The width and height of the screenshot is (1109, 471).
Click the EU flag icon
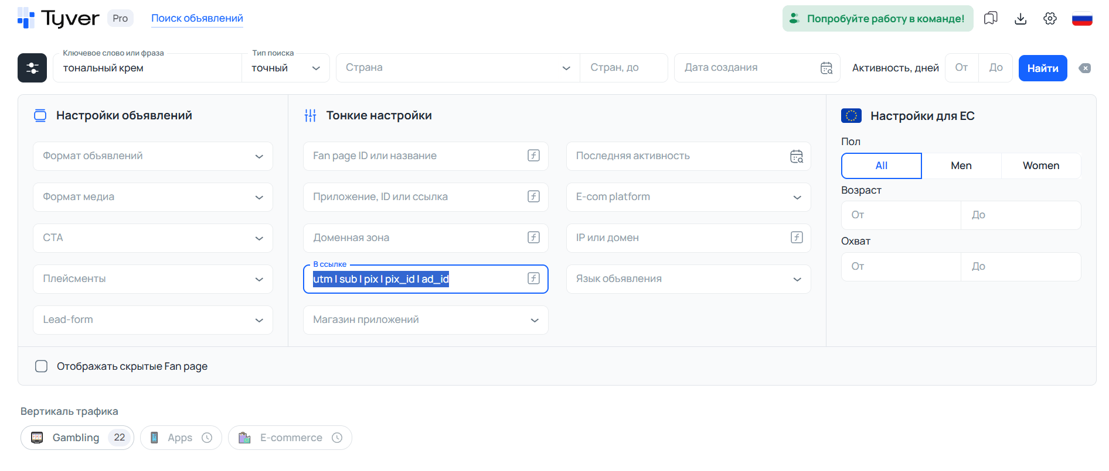pyautogui.click(x=851, y=116)
